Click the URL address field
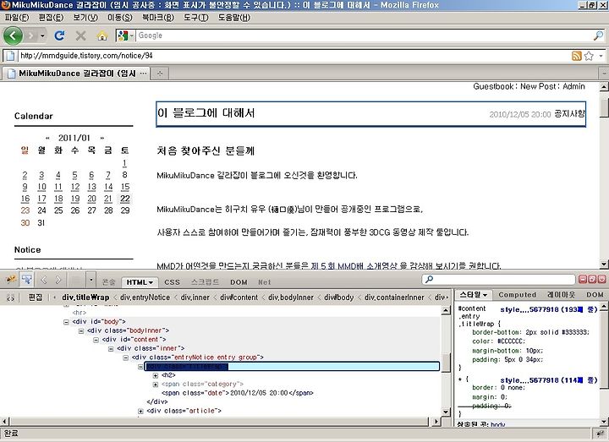This screenshot has height=442, width=609. click(x=294, y=56)
